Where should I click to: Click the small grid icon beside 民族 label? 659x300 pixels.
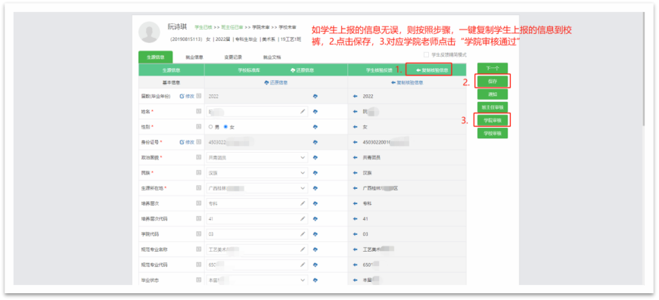coord(199,173)
